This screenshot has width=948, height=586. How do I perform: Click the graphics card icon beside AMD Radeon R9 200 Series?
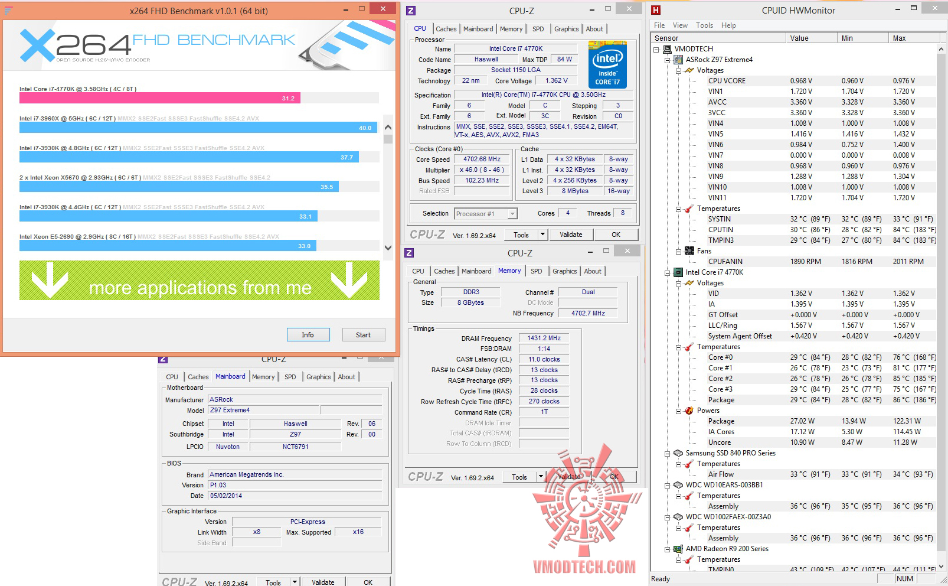(x=679, y=549)
